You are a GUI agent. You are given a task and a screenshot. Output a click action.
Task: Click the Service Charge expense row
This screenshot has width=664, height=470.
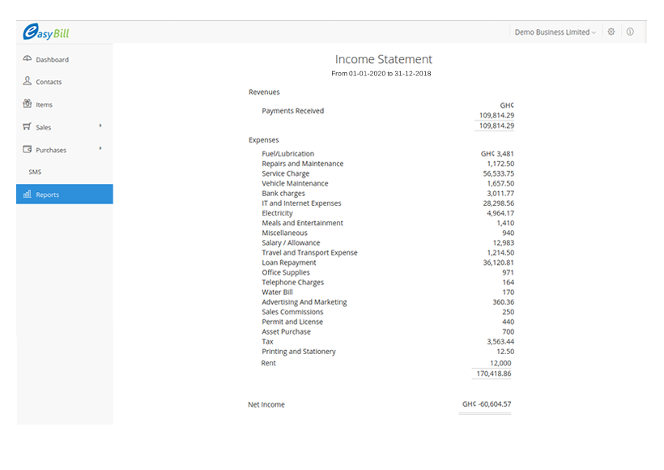pos(285,173)
